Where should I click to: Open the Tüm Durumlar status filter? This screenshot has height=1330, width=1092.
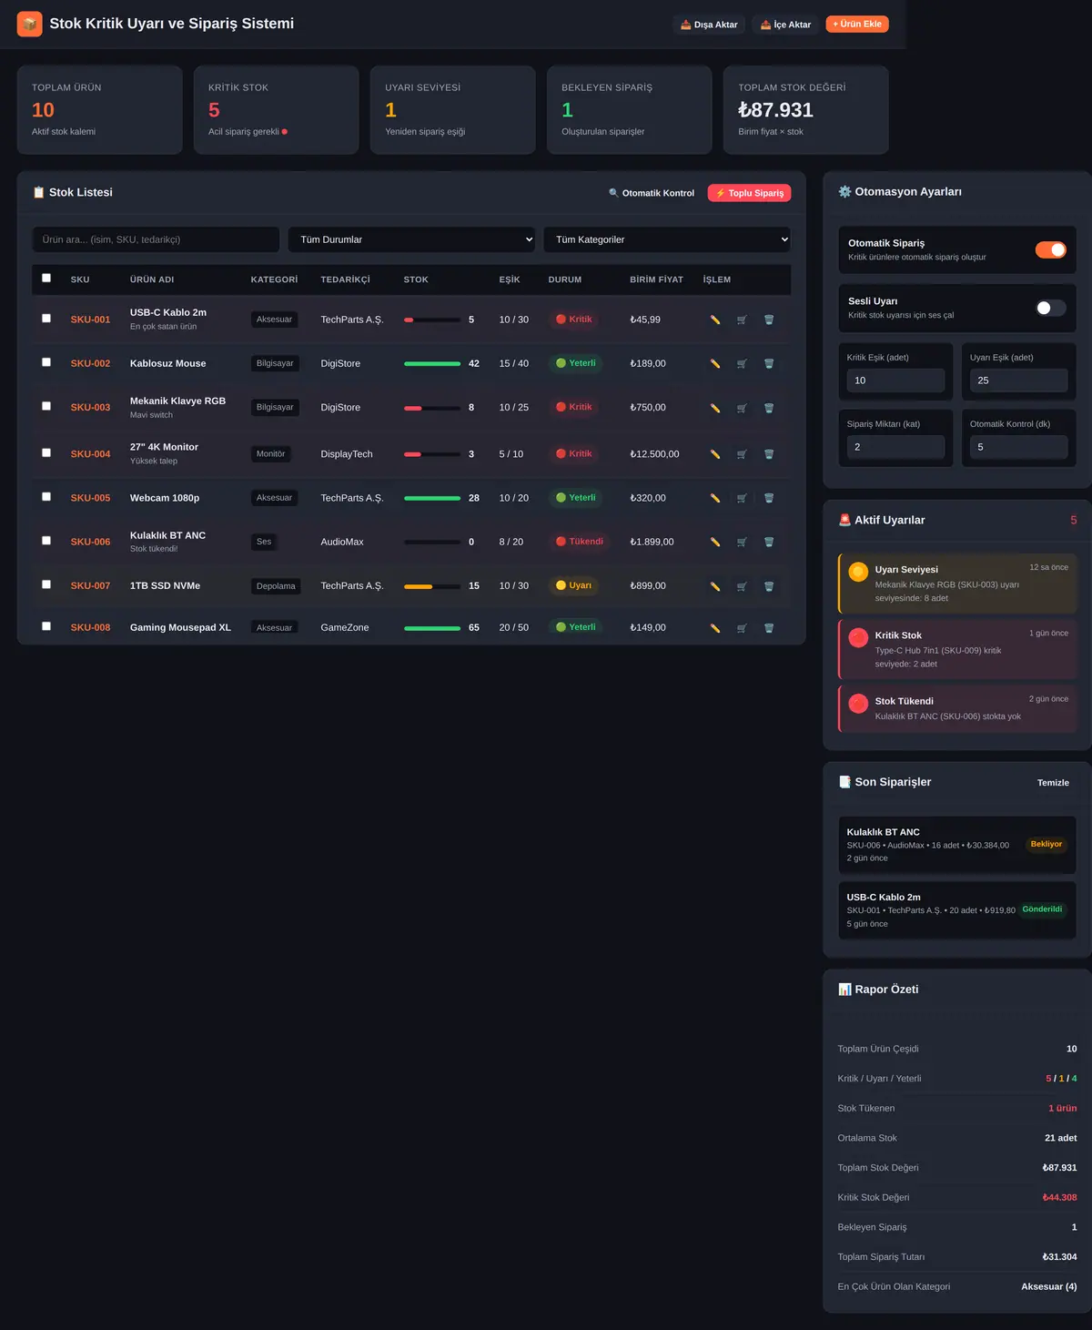411,239
